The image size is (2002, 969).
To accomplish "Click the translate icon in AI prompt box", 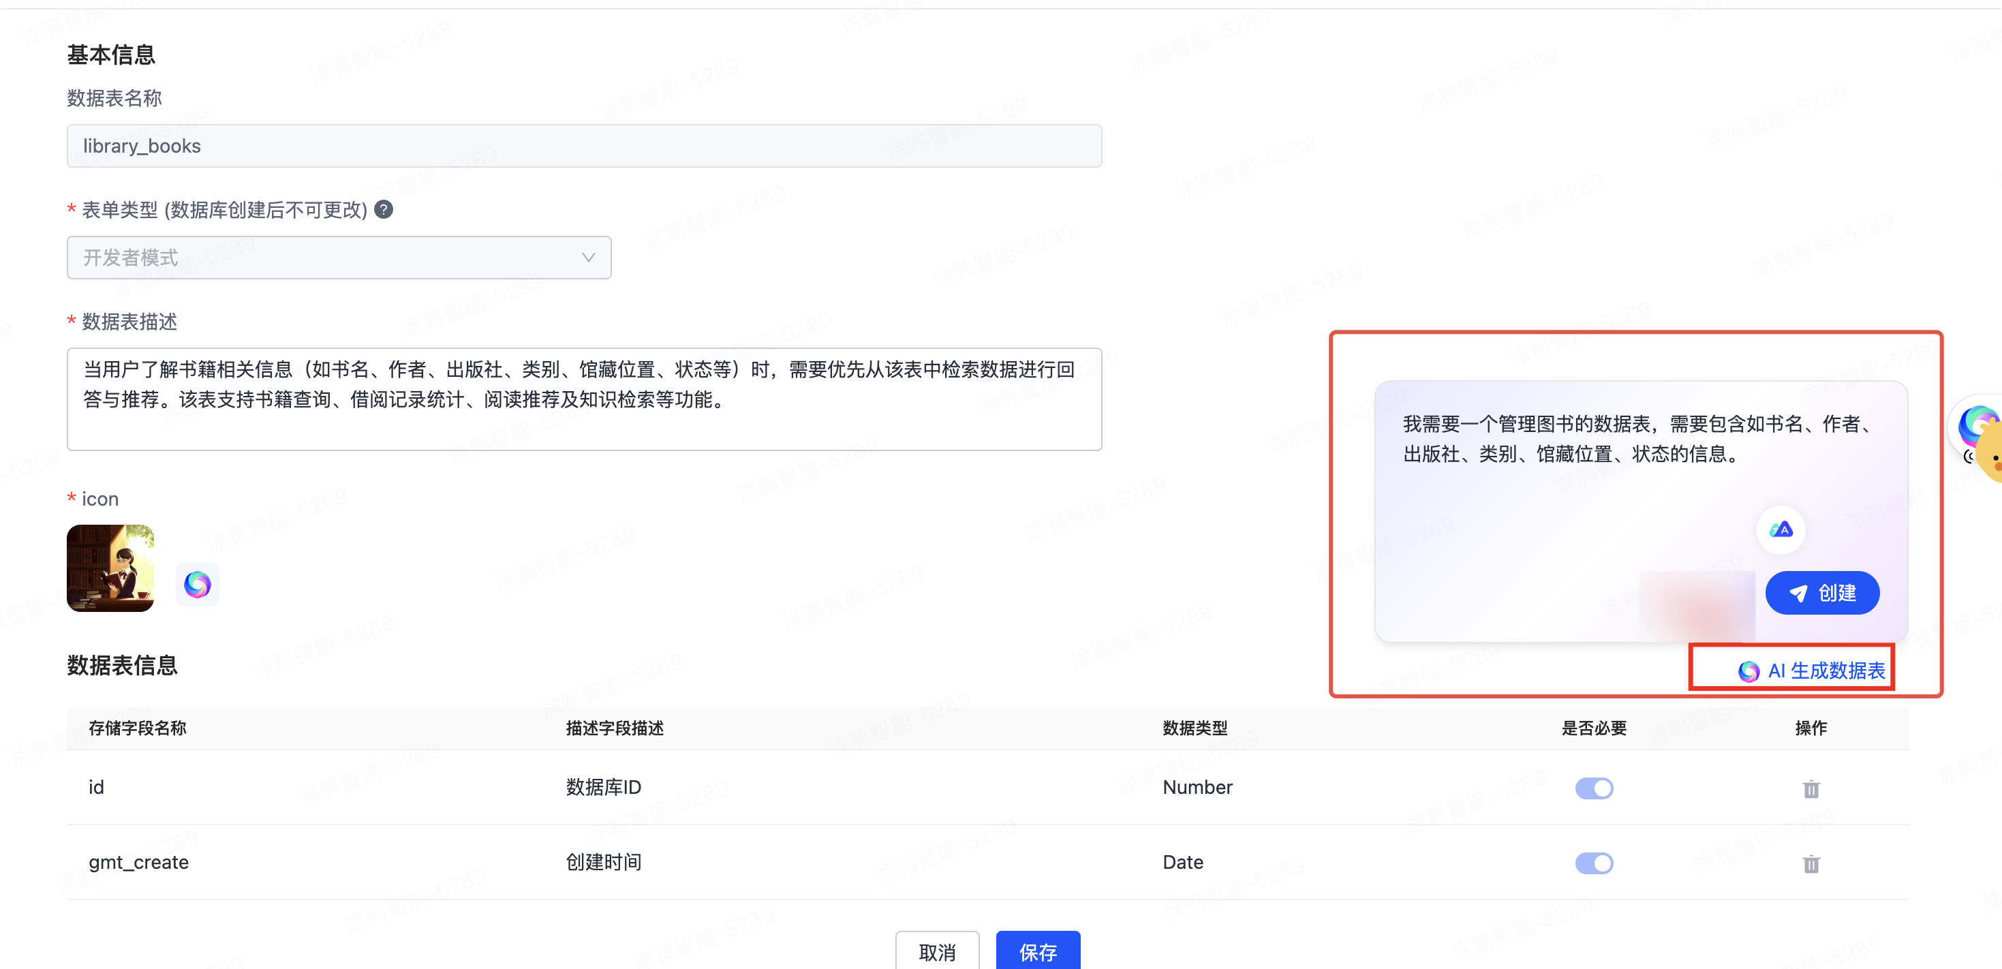I will (1781, 530).
